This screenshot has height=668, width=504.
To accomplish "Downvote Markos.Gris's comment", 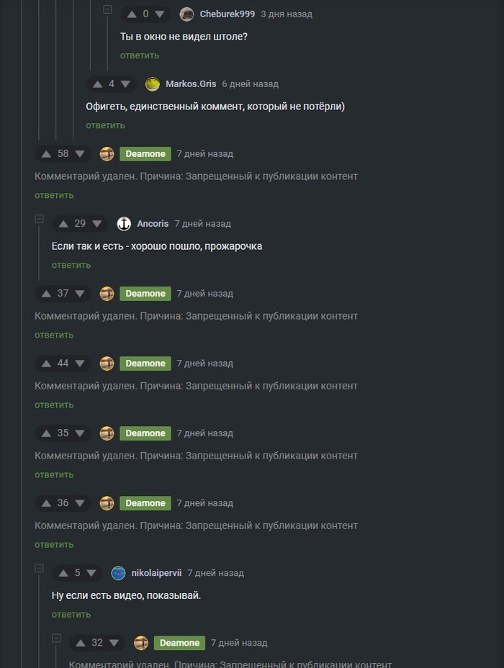I will click(x=125, y=84).
